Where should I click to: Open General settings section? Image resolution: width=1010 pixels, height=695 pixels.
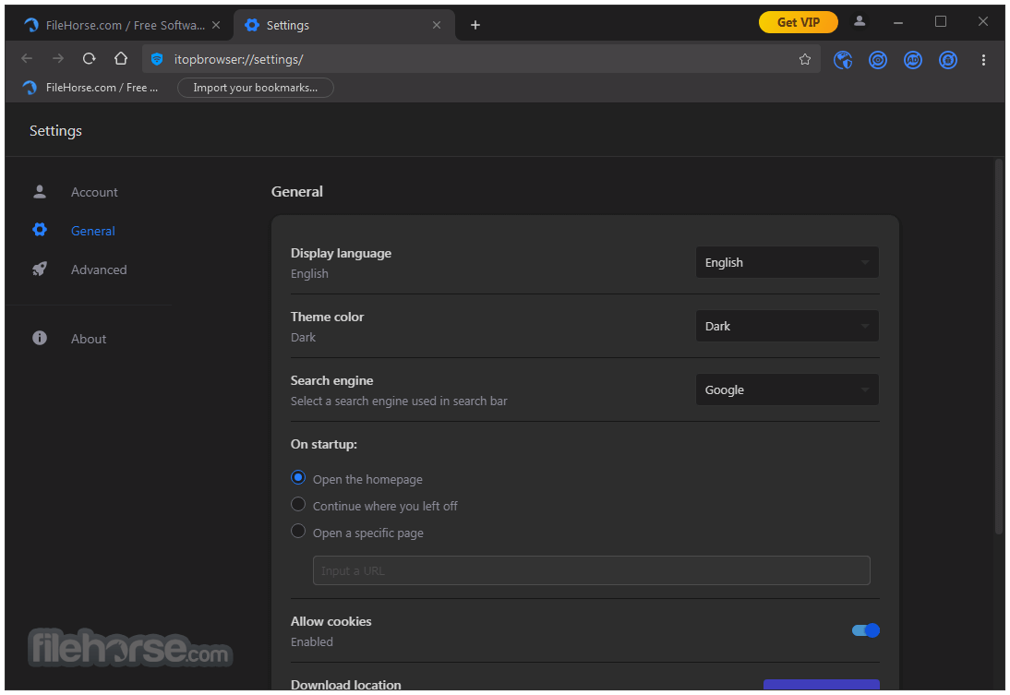(92, 231)
